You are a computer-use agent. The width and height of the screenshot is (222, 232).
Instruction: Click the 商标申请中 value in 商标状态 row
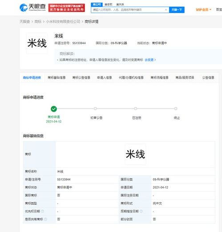pos(65,187)
